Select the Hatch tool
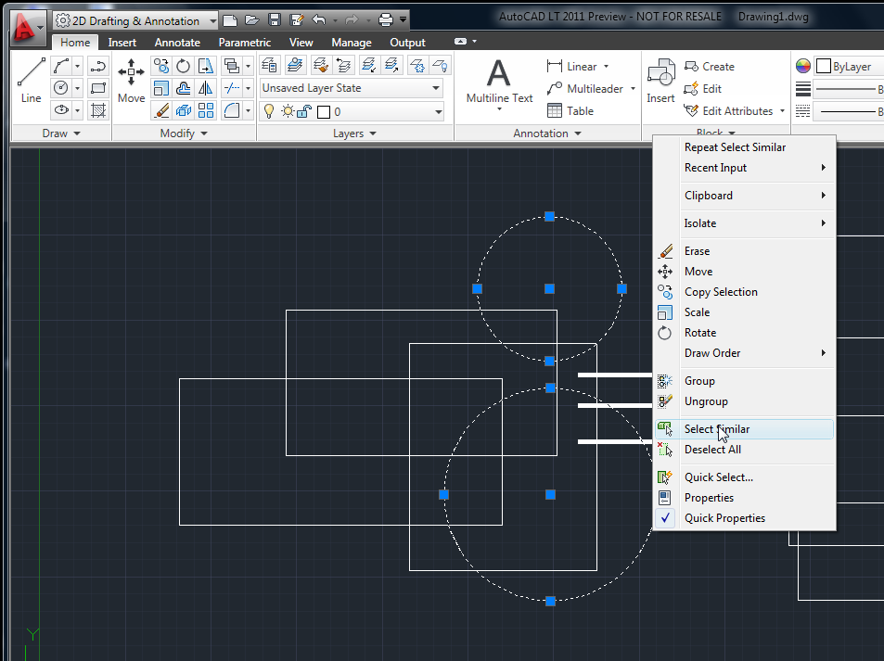This screenshot has width=884, height=661. pyautogui.click(x=97, y=109)
